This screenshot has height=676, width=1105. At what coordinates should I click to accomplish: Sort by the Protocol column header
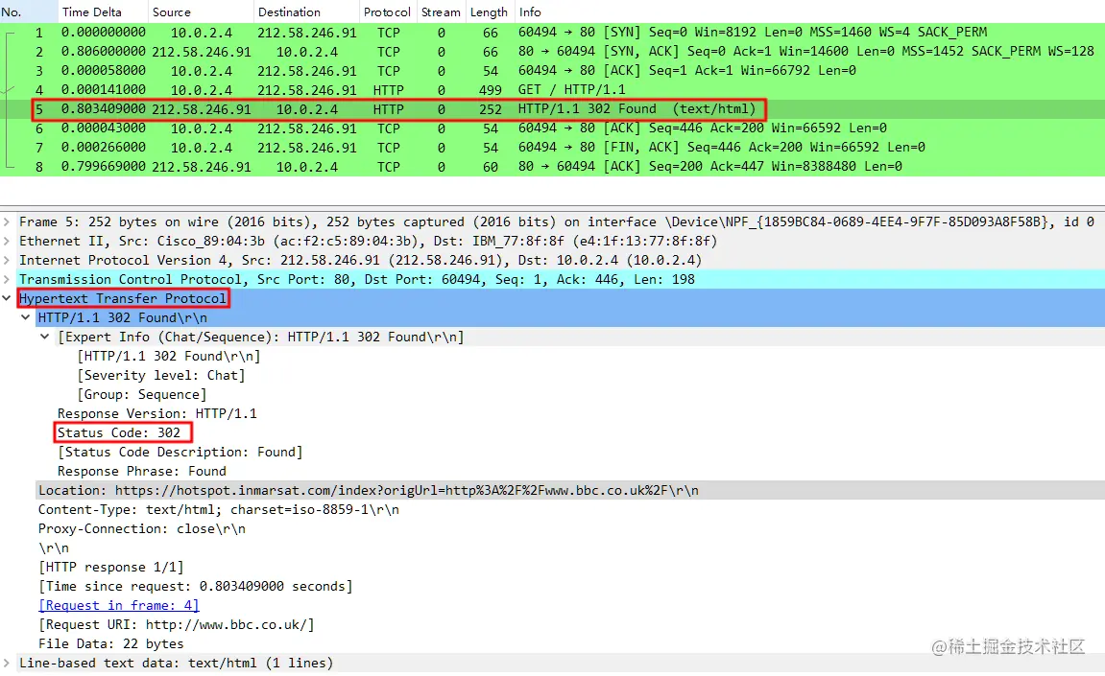click(388, 12)
